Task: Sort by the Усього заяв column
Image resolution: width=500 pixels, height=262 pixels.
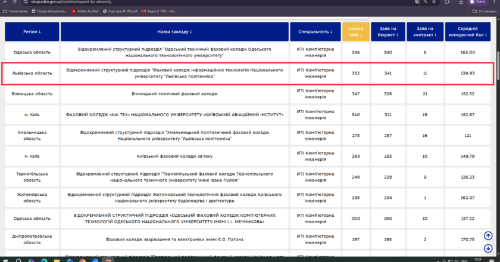Action: (x=356, y=32)
